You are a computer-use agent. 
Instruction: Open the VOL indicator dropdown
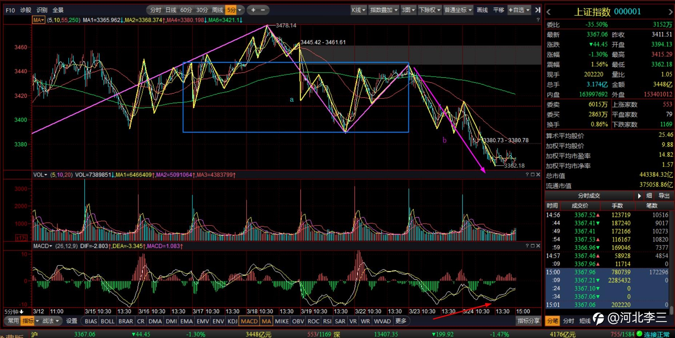40,175
